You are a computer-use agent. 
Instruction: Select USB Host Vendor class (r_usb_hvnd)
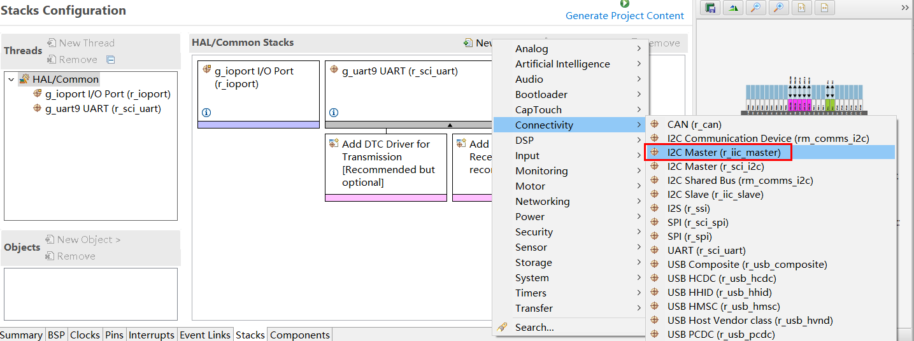[x=770, y=320]
